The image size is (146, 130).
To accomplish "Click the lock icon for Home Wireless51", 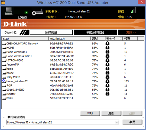I will (x=108, y=52).
